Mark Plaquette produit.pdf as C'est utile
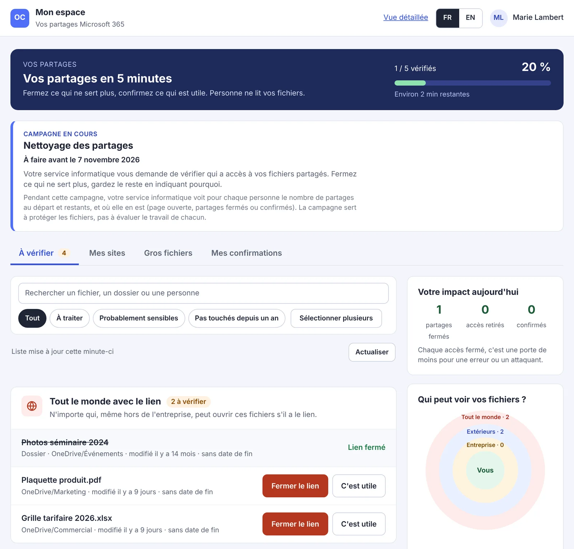Image resolution: width=574 pixels, height=549 pixels. 359,486
